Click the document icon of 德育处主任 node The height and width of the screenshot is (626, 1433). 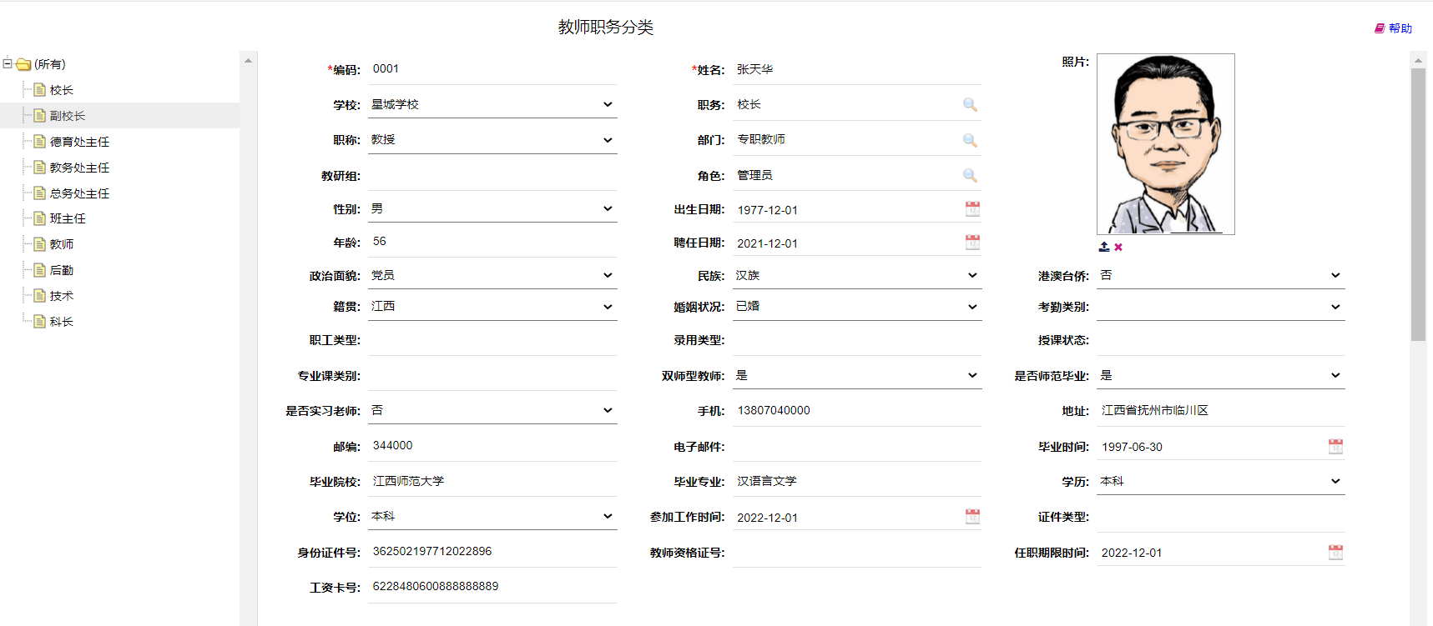[x=39, y=142]
